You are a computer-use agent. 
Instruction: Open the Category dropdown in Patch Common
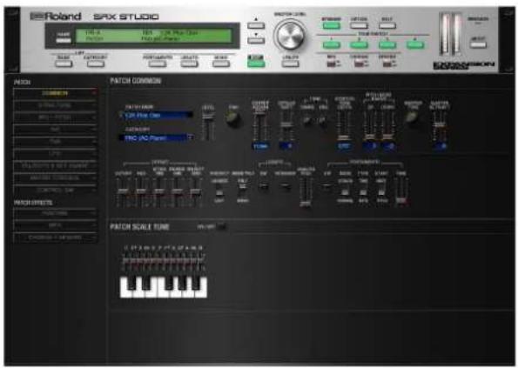pos(157,137)
